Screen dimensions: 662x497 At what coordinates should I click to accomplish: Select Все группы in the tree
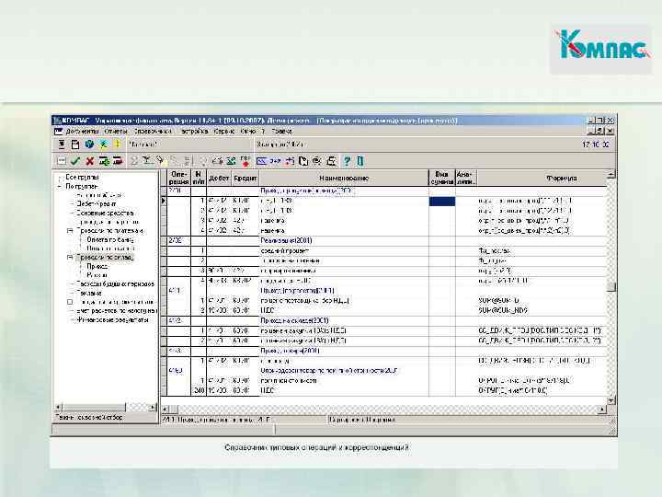coord(82,177)
